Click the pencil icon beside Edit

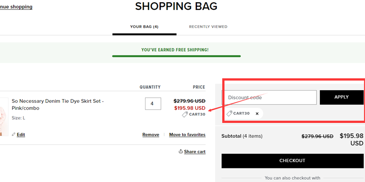(x=13, y=135)
